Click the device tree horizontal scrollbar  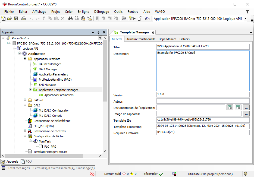click(x=44, y=156)
